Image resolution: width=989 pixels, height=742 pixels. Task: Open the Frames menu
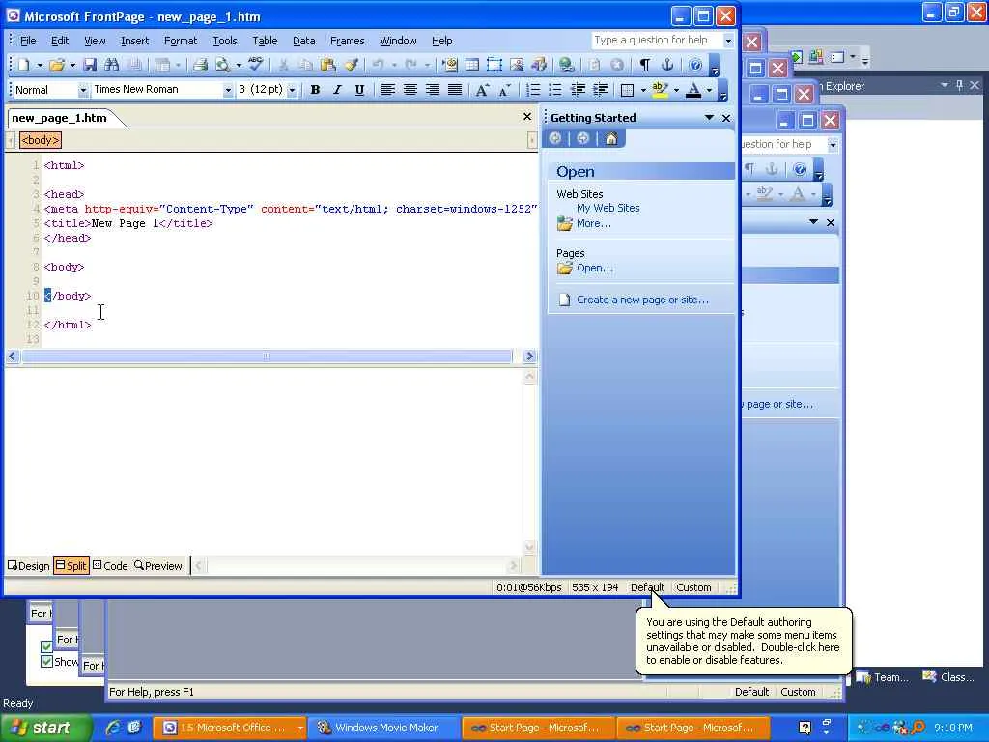point(347,41)
